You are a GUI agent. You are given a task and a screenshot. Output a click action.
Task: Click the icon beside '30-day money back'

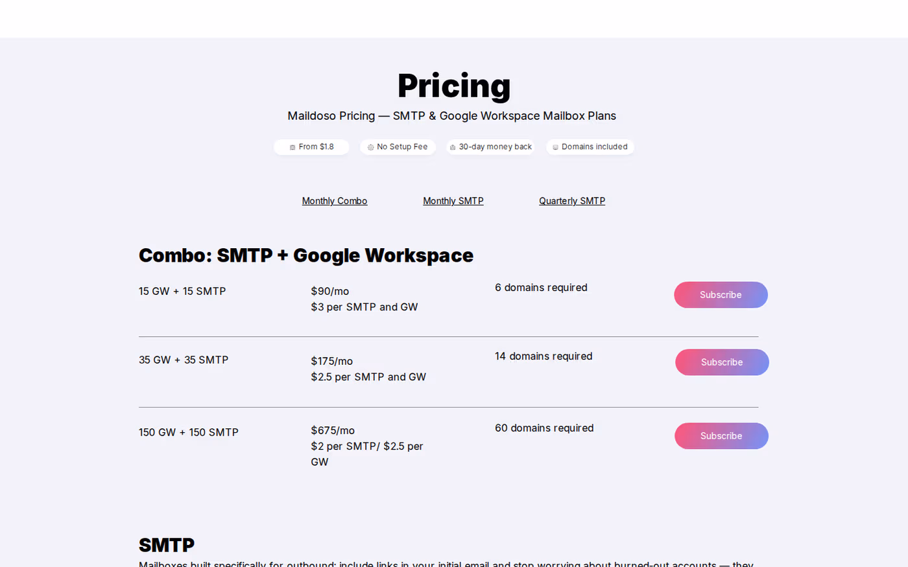coord(453,147)
